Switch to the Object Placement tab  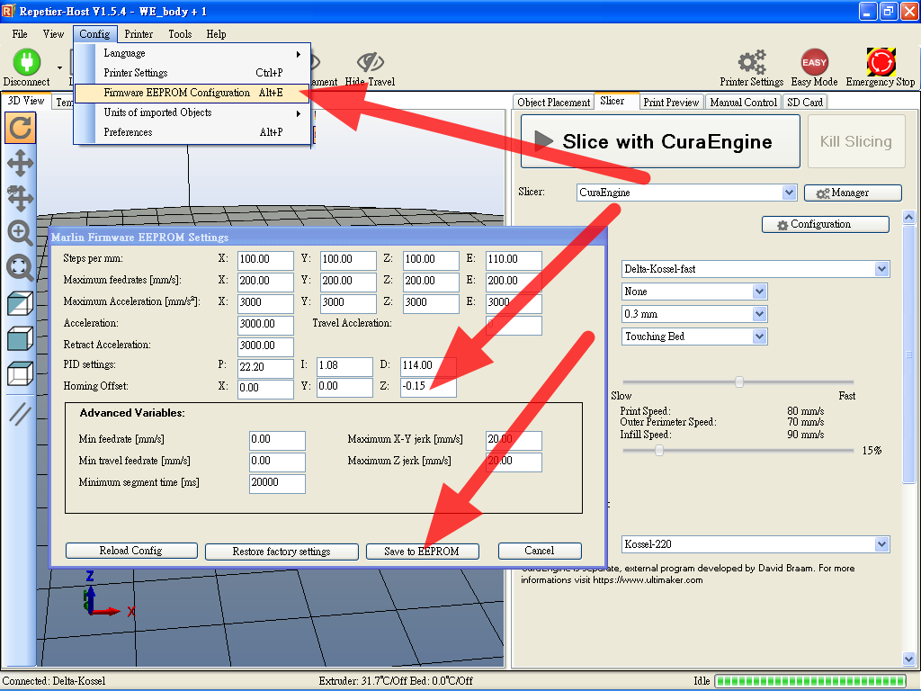(553, 103)
